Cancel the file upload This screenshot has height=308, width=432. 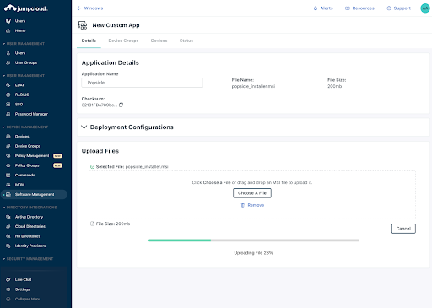tap(403, 229)
